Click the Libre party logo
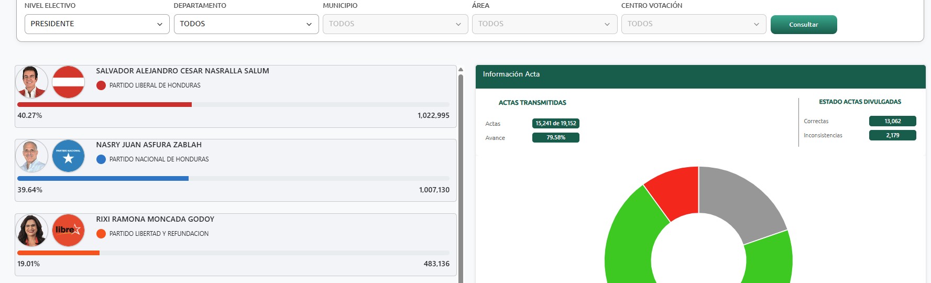931x283 pixels. click(69, 231)
